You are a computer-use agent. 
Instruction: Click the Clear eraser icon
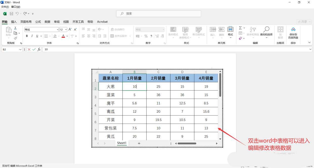(240, 38)
